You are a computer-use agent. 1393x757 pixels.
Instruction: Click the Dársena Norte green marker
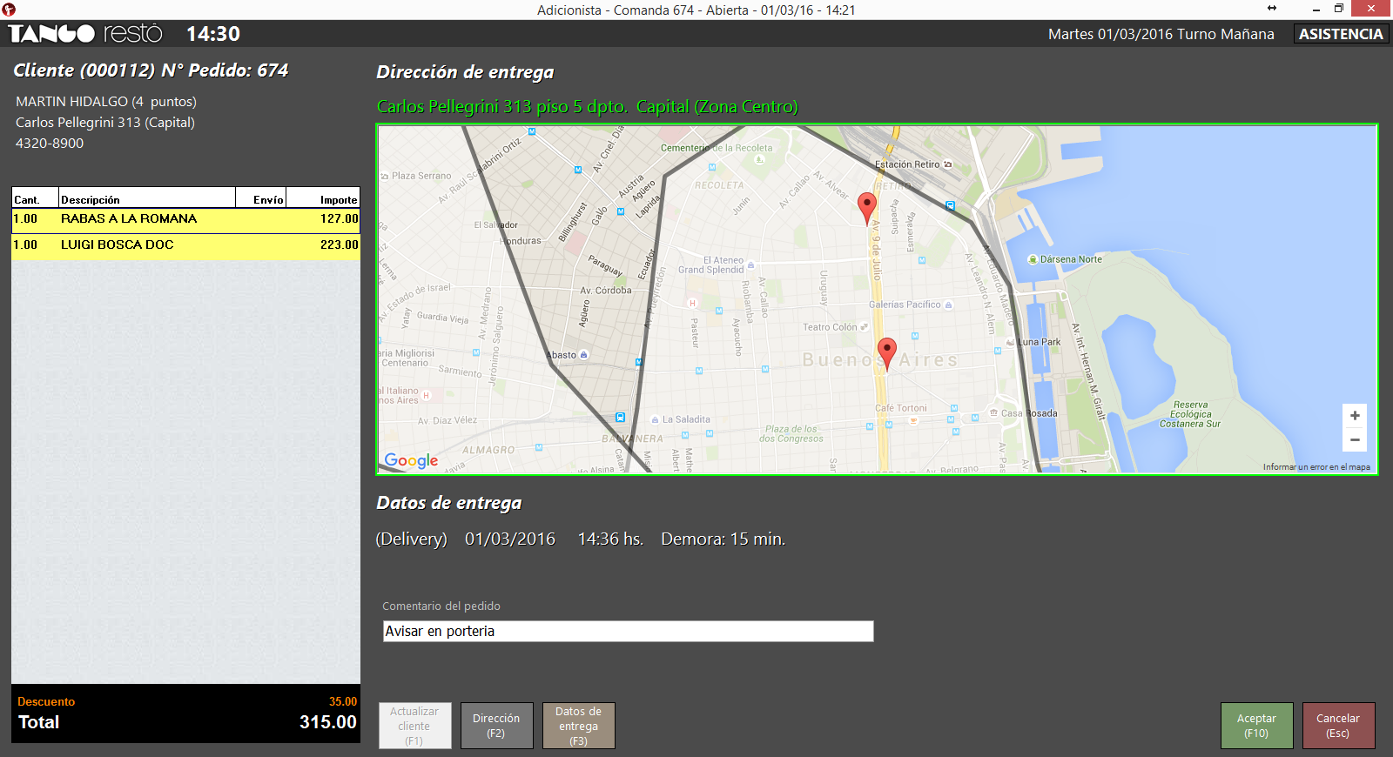click(1033, 259)
